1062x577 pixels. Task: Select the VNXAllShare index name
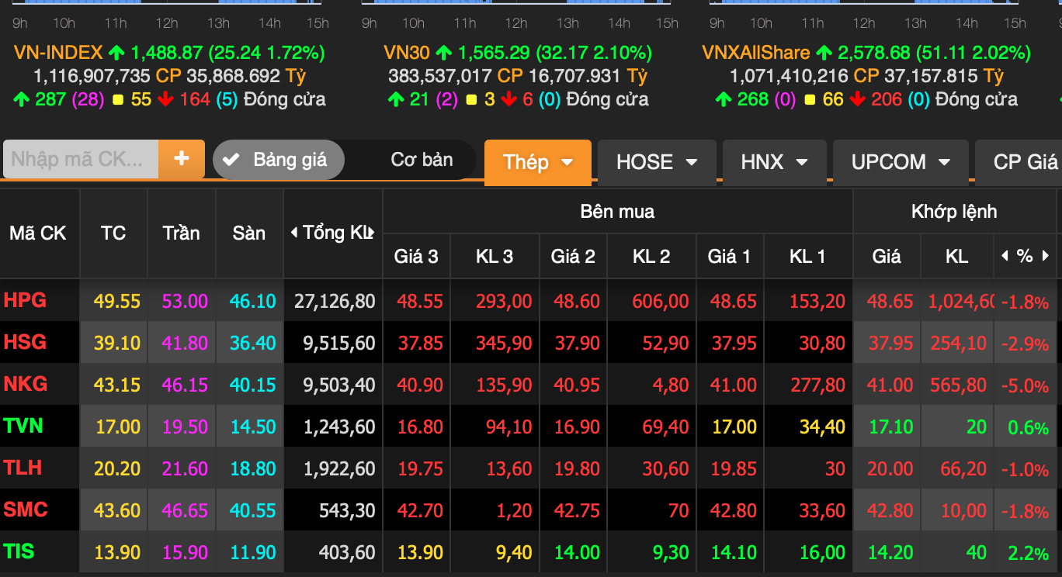(755, 53)
